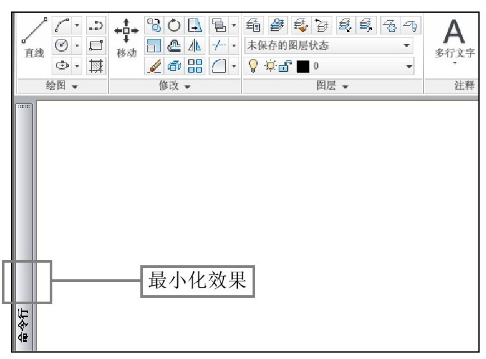
Task: Open the 未保存的图层状态 layer state dropdown
Action: [329, 46]
